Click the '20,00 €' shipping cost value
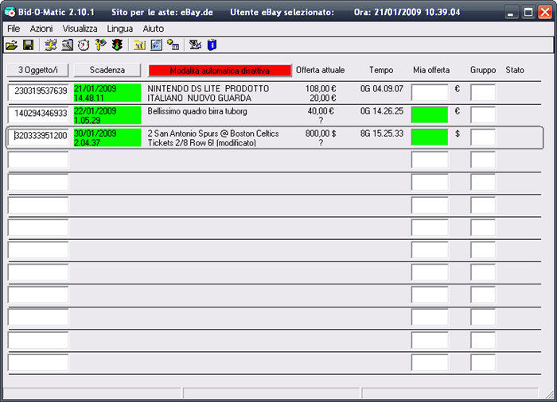 (322, 98)
